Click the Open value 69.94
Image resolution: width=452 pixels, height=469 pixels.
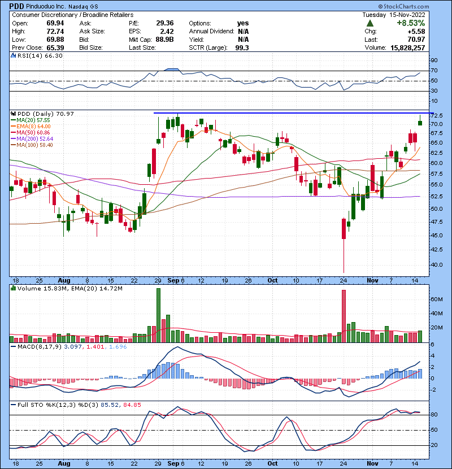[55, 23]
